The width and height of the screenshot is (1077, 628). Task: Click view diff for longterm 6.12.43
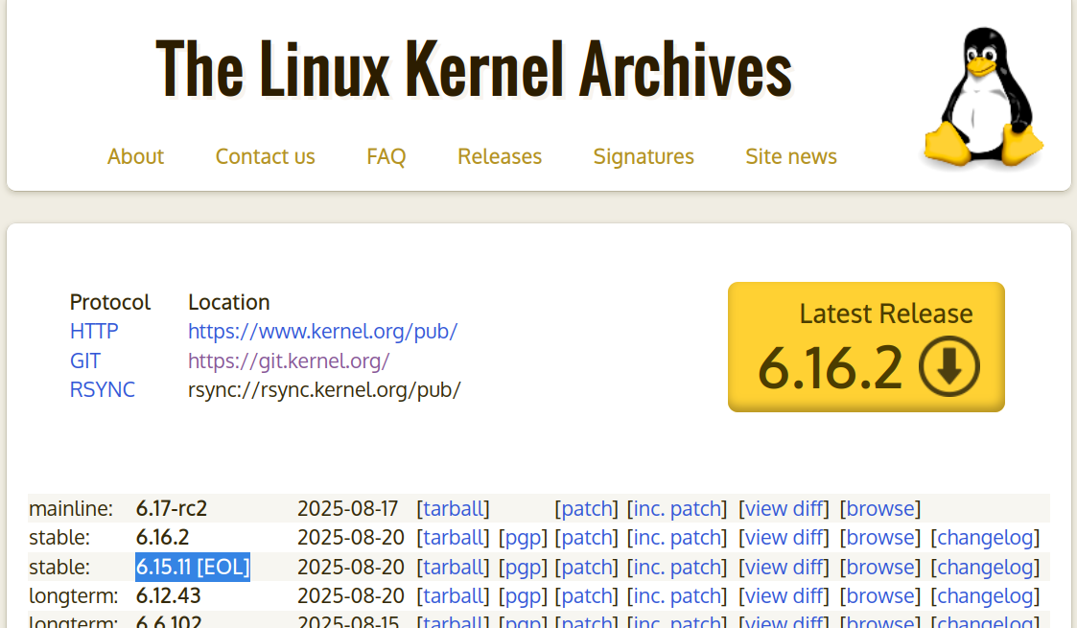click(x=784, y=596)
